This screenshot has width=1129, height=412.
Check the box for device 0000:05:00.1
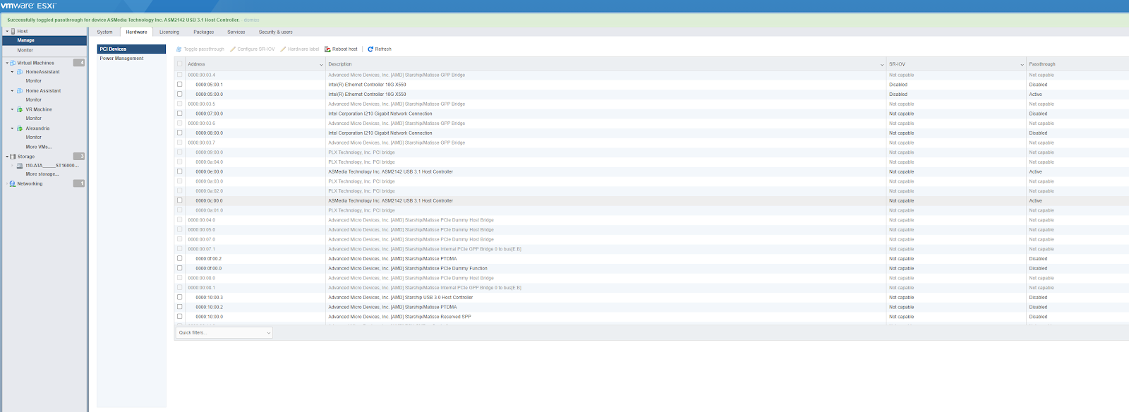179,85
